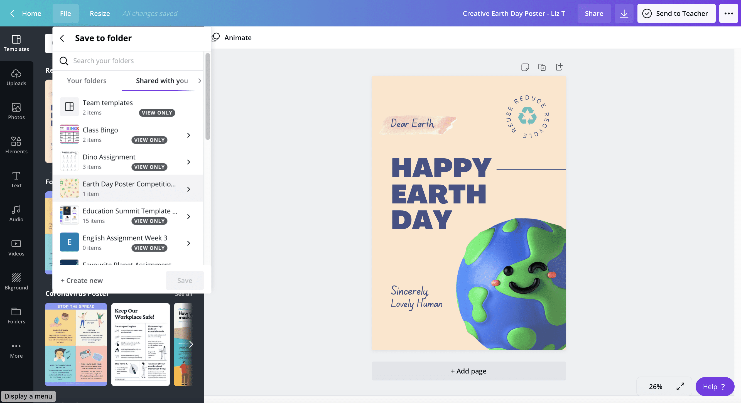Open the Bkground panel
Screen dimensions: 741x403
(x=16, y=282)
